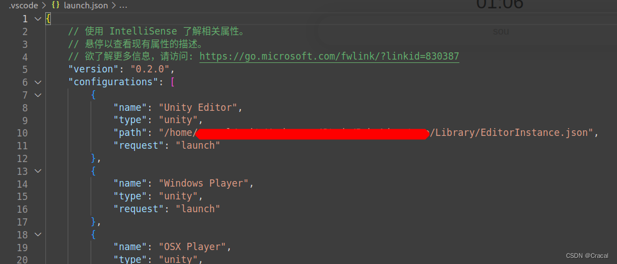Click "launch" value on line 16
Image resolution: width=617 pixels, height=264 pixels.
coord(197,209)
